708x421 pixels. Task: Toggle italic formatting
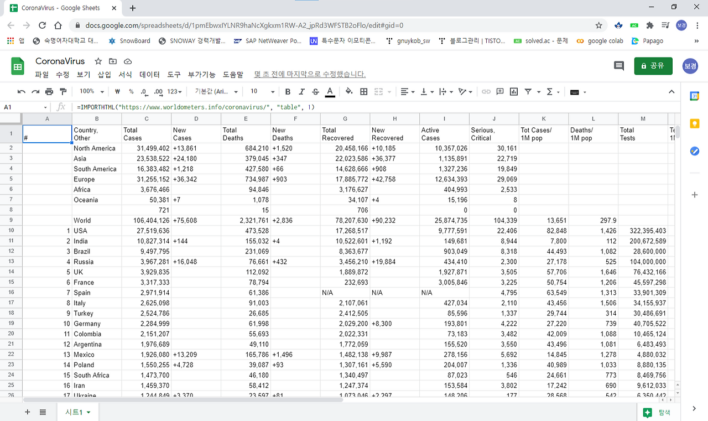pos(301,92)
